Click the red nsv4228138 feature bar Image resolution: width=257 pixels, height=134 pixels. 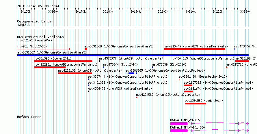click(x=75, y=73)
